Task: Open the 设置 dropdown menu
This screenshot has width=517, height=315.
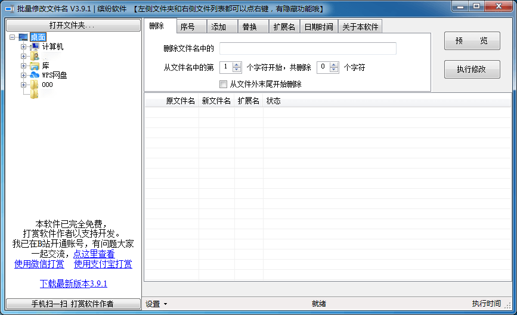Action: tap(156, 304)
